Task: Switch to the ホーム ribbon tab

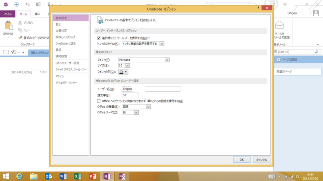Action: click(23, 14)
